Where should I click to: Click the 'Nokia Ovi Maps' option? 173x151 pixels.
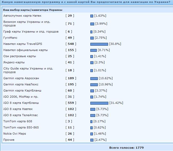click(15, 134)
